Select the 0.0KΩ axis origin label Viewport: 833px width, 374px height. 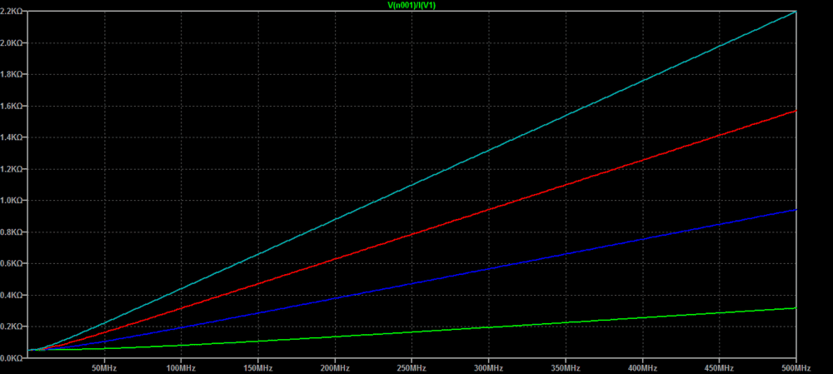pos(13,357)
